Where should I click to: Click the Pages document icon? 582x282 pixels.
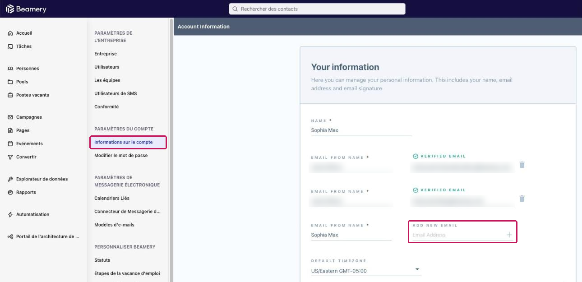click(10, 131)
